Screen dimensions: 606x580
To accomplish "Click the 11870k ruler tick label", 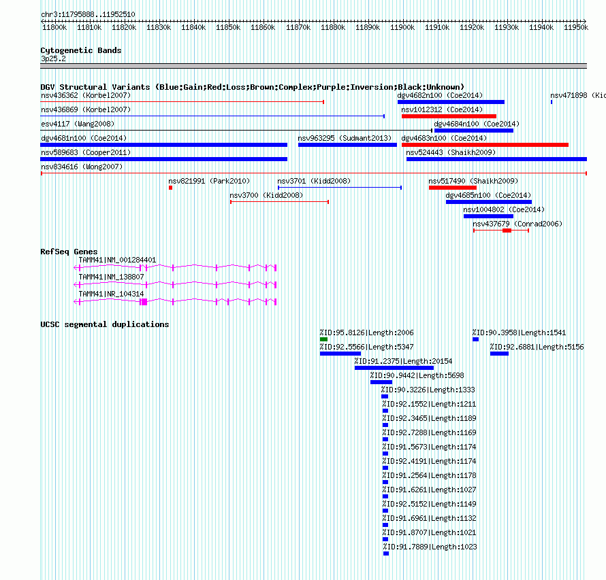I will click(x=298, y=27).
